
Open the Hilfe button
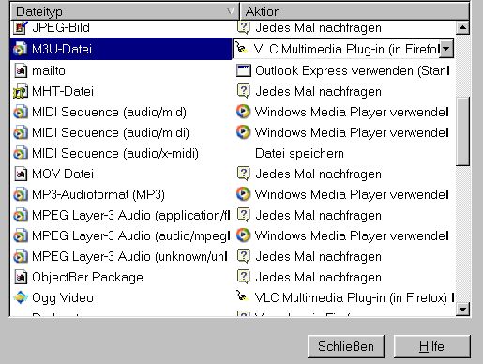point(431,346)
